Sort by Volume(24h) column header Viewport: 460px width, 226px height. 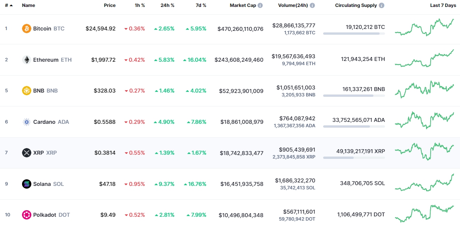coord(293,5)
